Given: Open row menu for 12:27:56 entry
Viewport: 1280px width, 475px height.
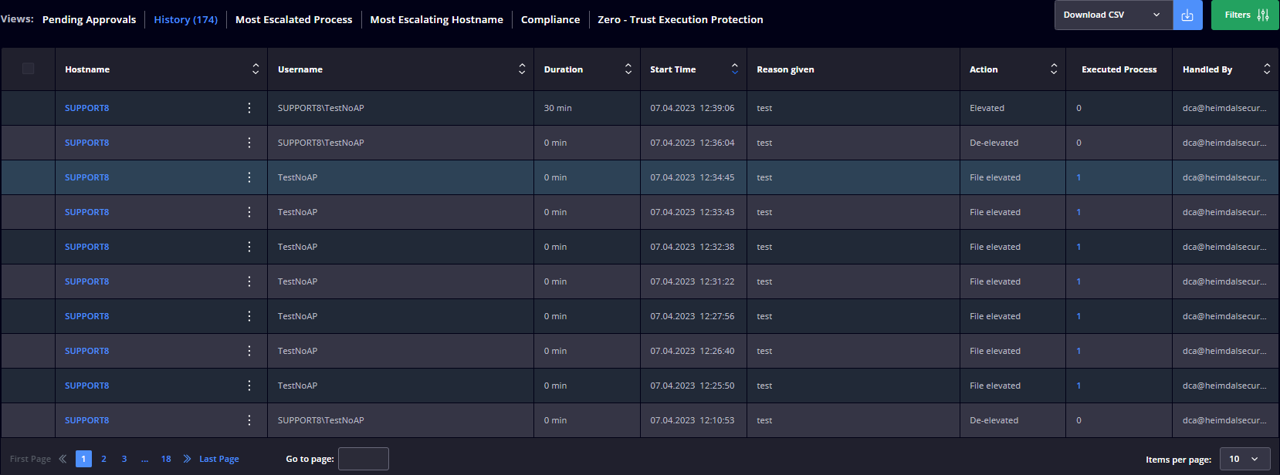Looking at the screenshot, I should coord(249,316).
